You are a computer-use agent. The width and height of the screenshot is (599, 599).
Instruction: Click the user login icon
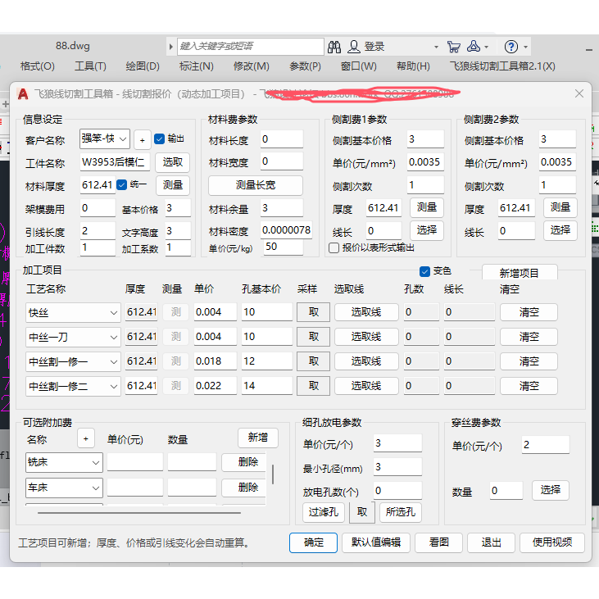tap(354, 47)
